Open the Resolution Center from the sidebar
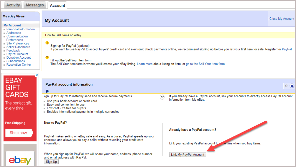 pos(19,64)
